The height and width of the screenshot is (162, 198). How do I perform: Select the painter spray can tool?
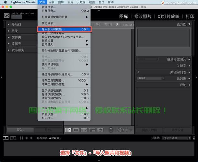(111, 130)
